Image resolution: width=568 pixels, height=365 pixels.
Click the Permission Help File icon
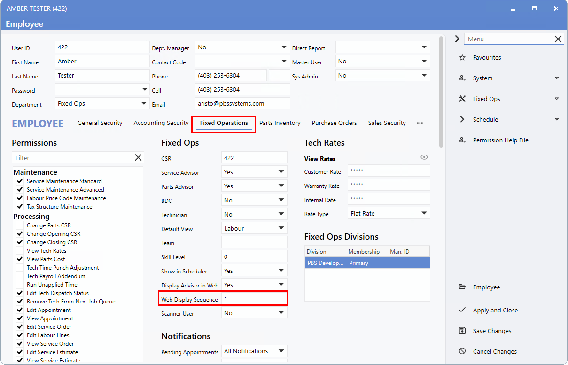tap(462, 140)
